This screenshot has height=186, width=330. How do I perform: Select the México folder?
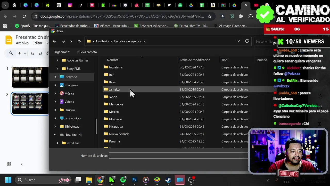(114, 112)
